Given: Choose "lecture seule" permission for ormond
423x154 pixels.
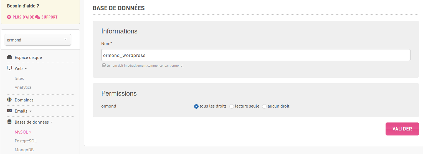Looking at the screenshot, I should click(x=232, y=106).
